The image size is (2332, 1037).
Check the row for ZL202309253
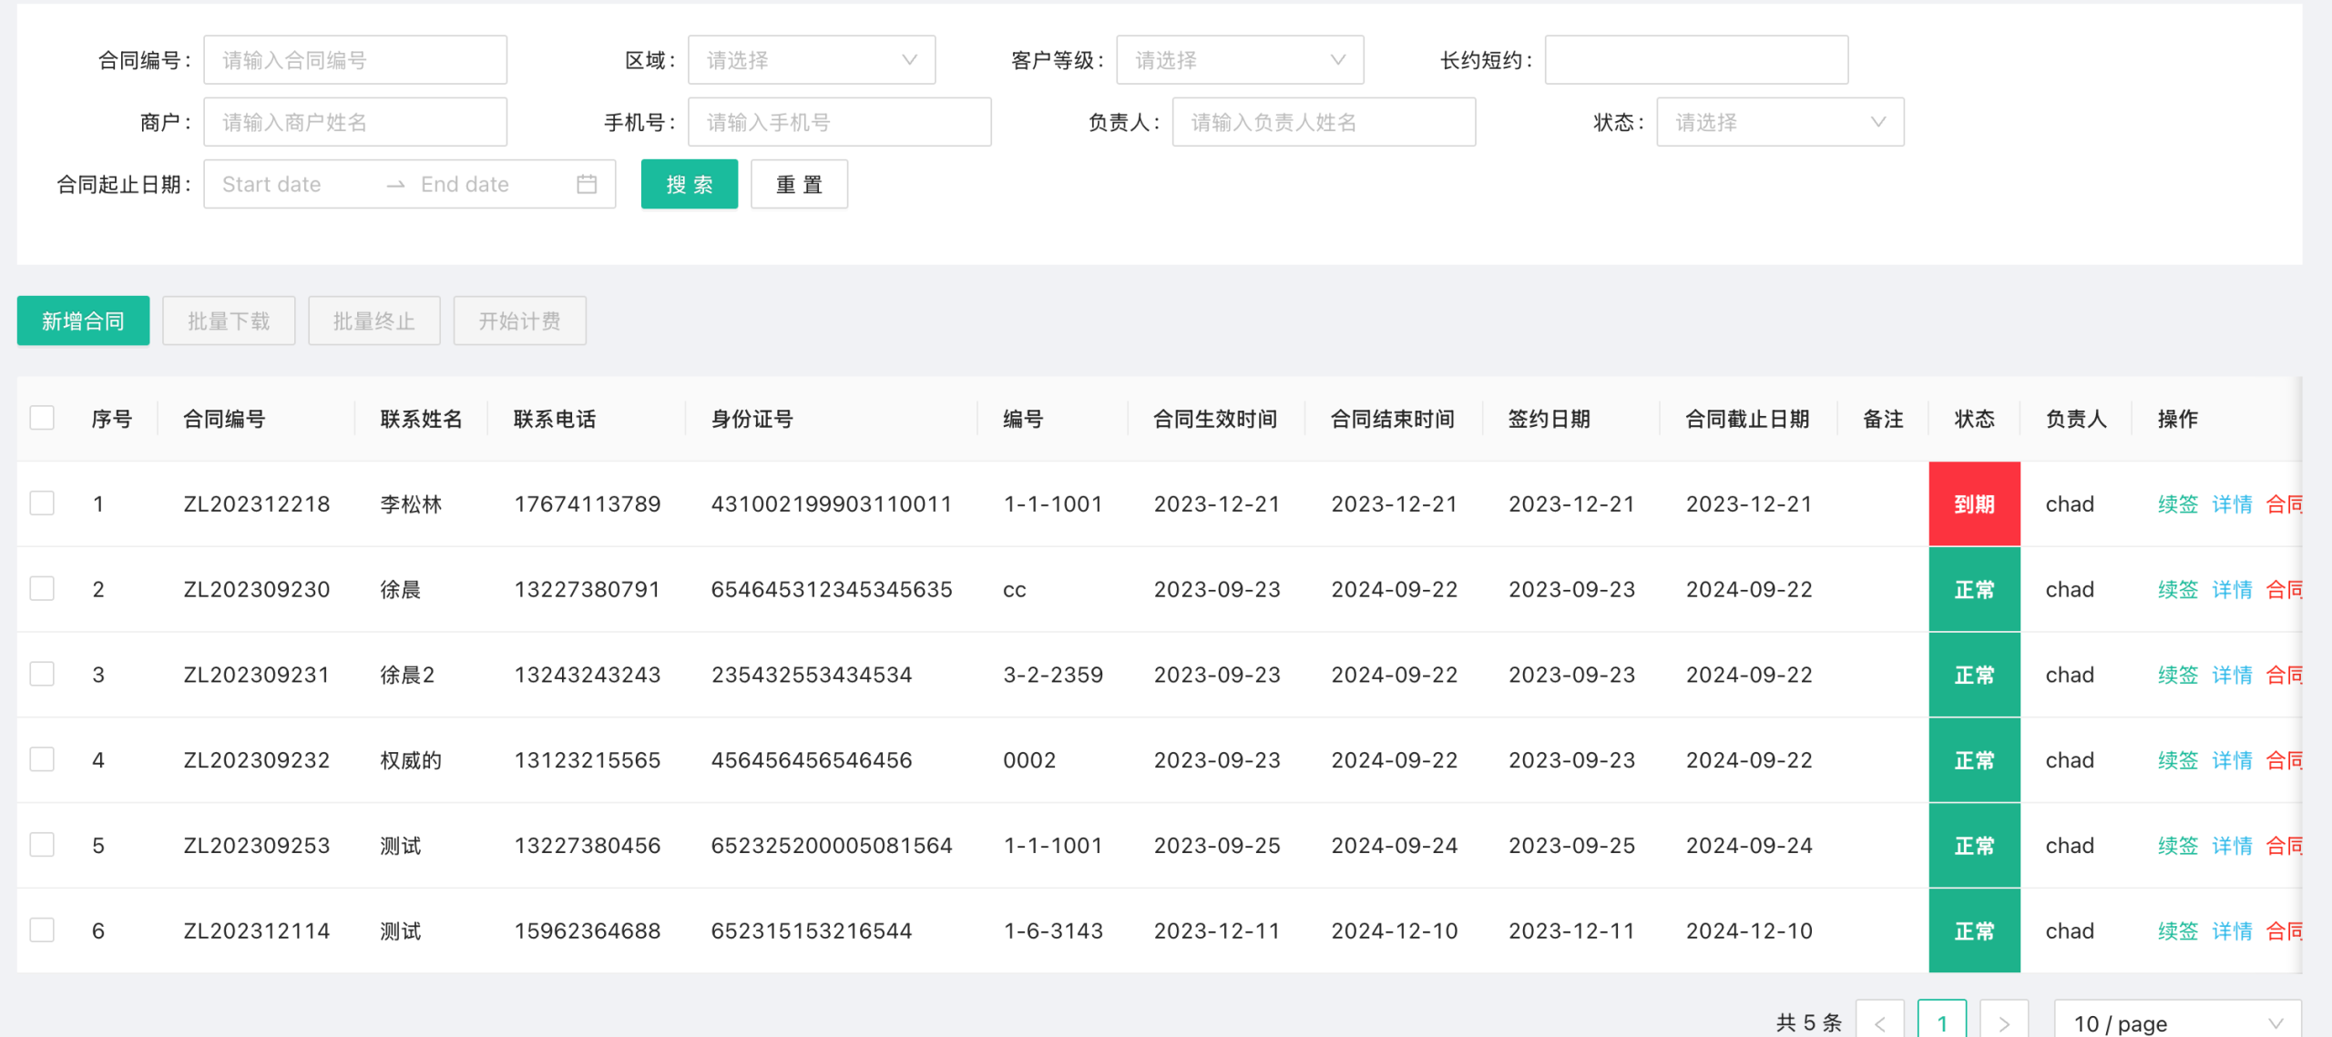tap(42, 845)
